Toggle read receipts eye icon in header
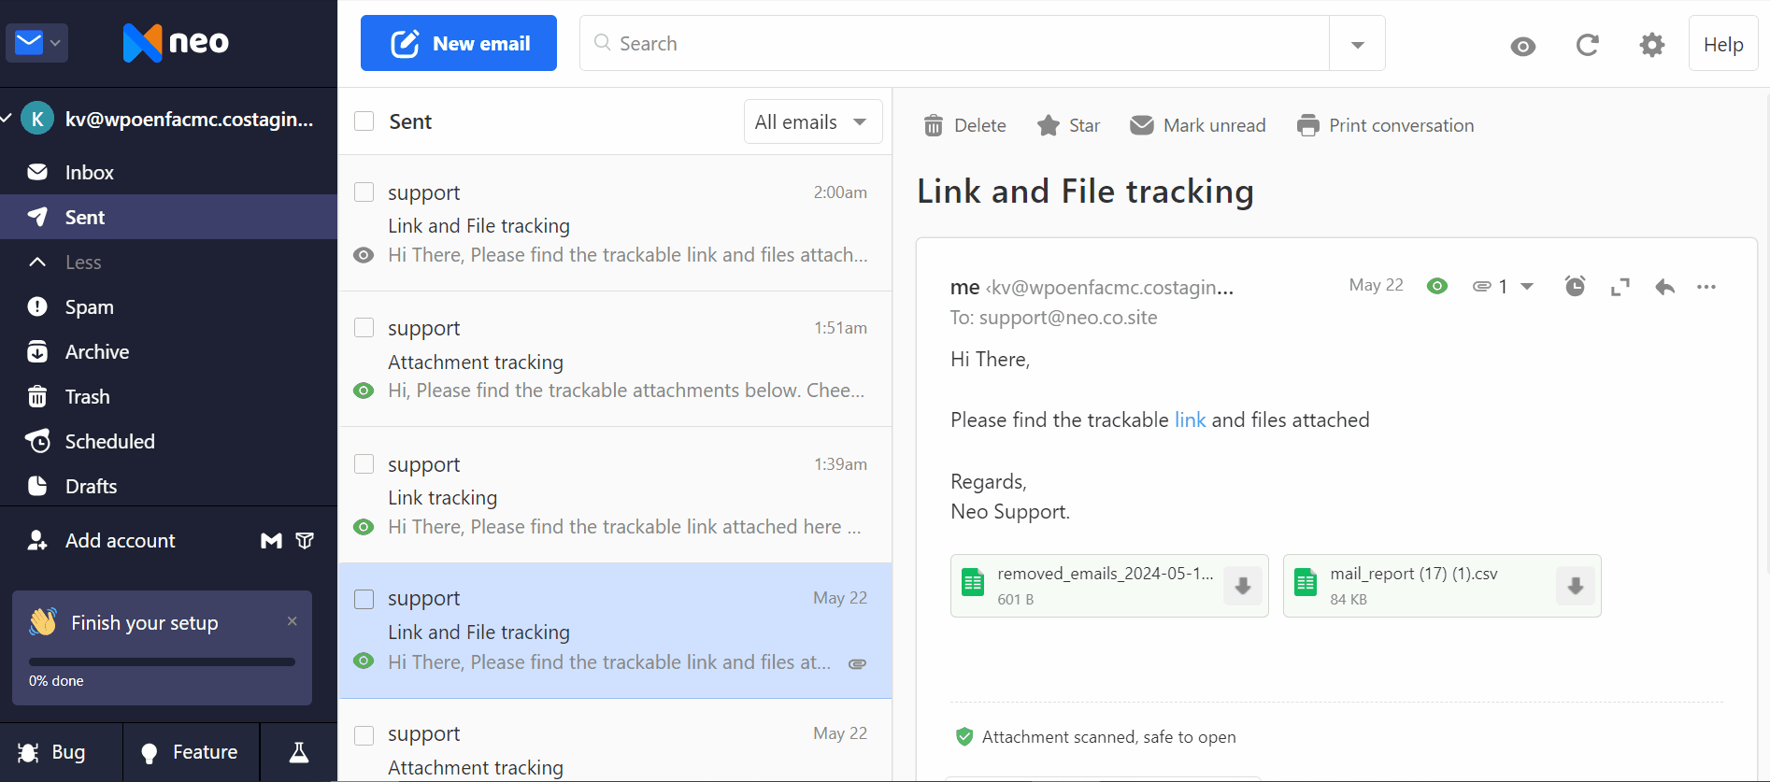Image resolution: width=1770 pixels, height=782 pixels. click(1523, 46)
